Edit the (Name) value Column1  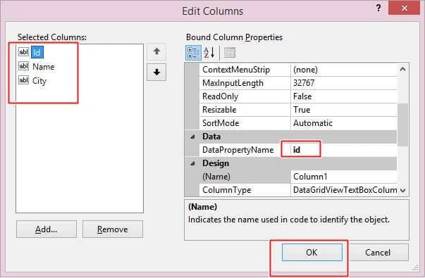(x=344, y=177)
